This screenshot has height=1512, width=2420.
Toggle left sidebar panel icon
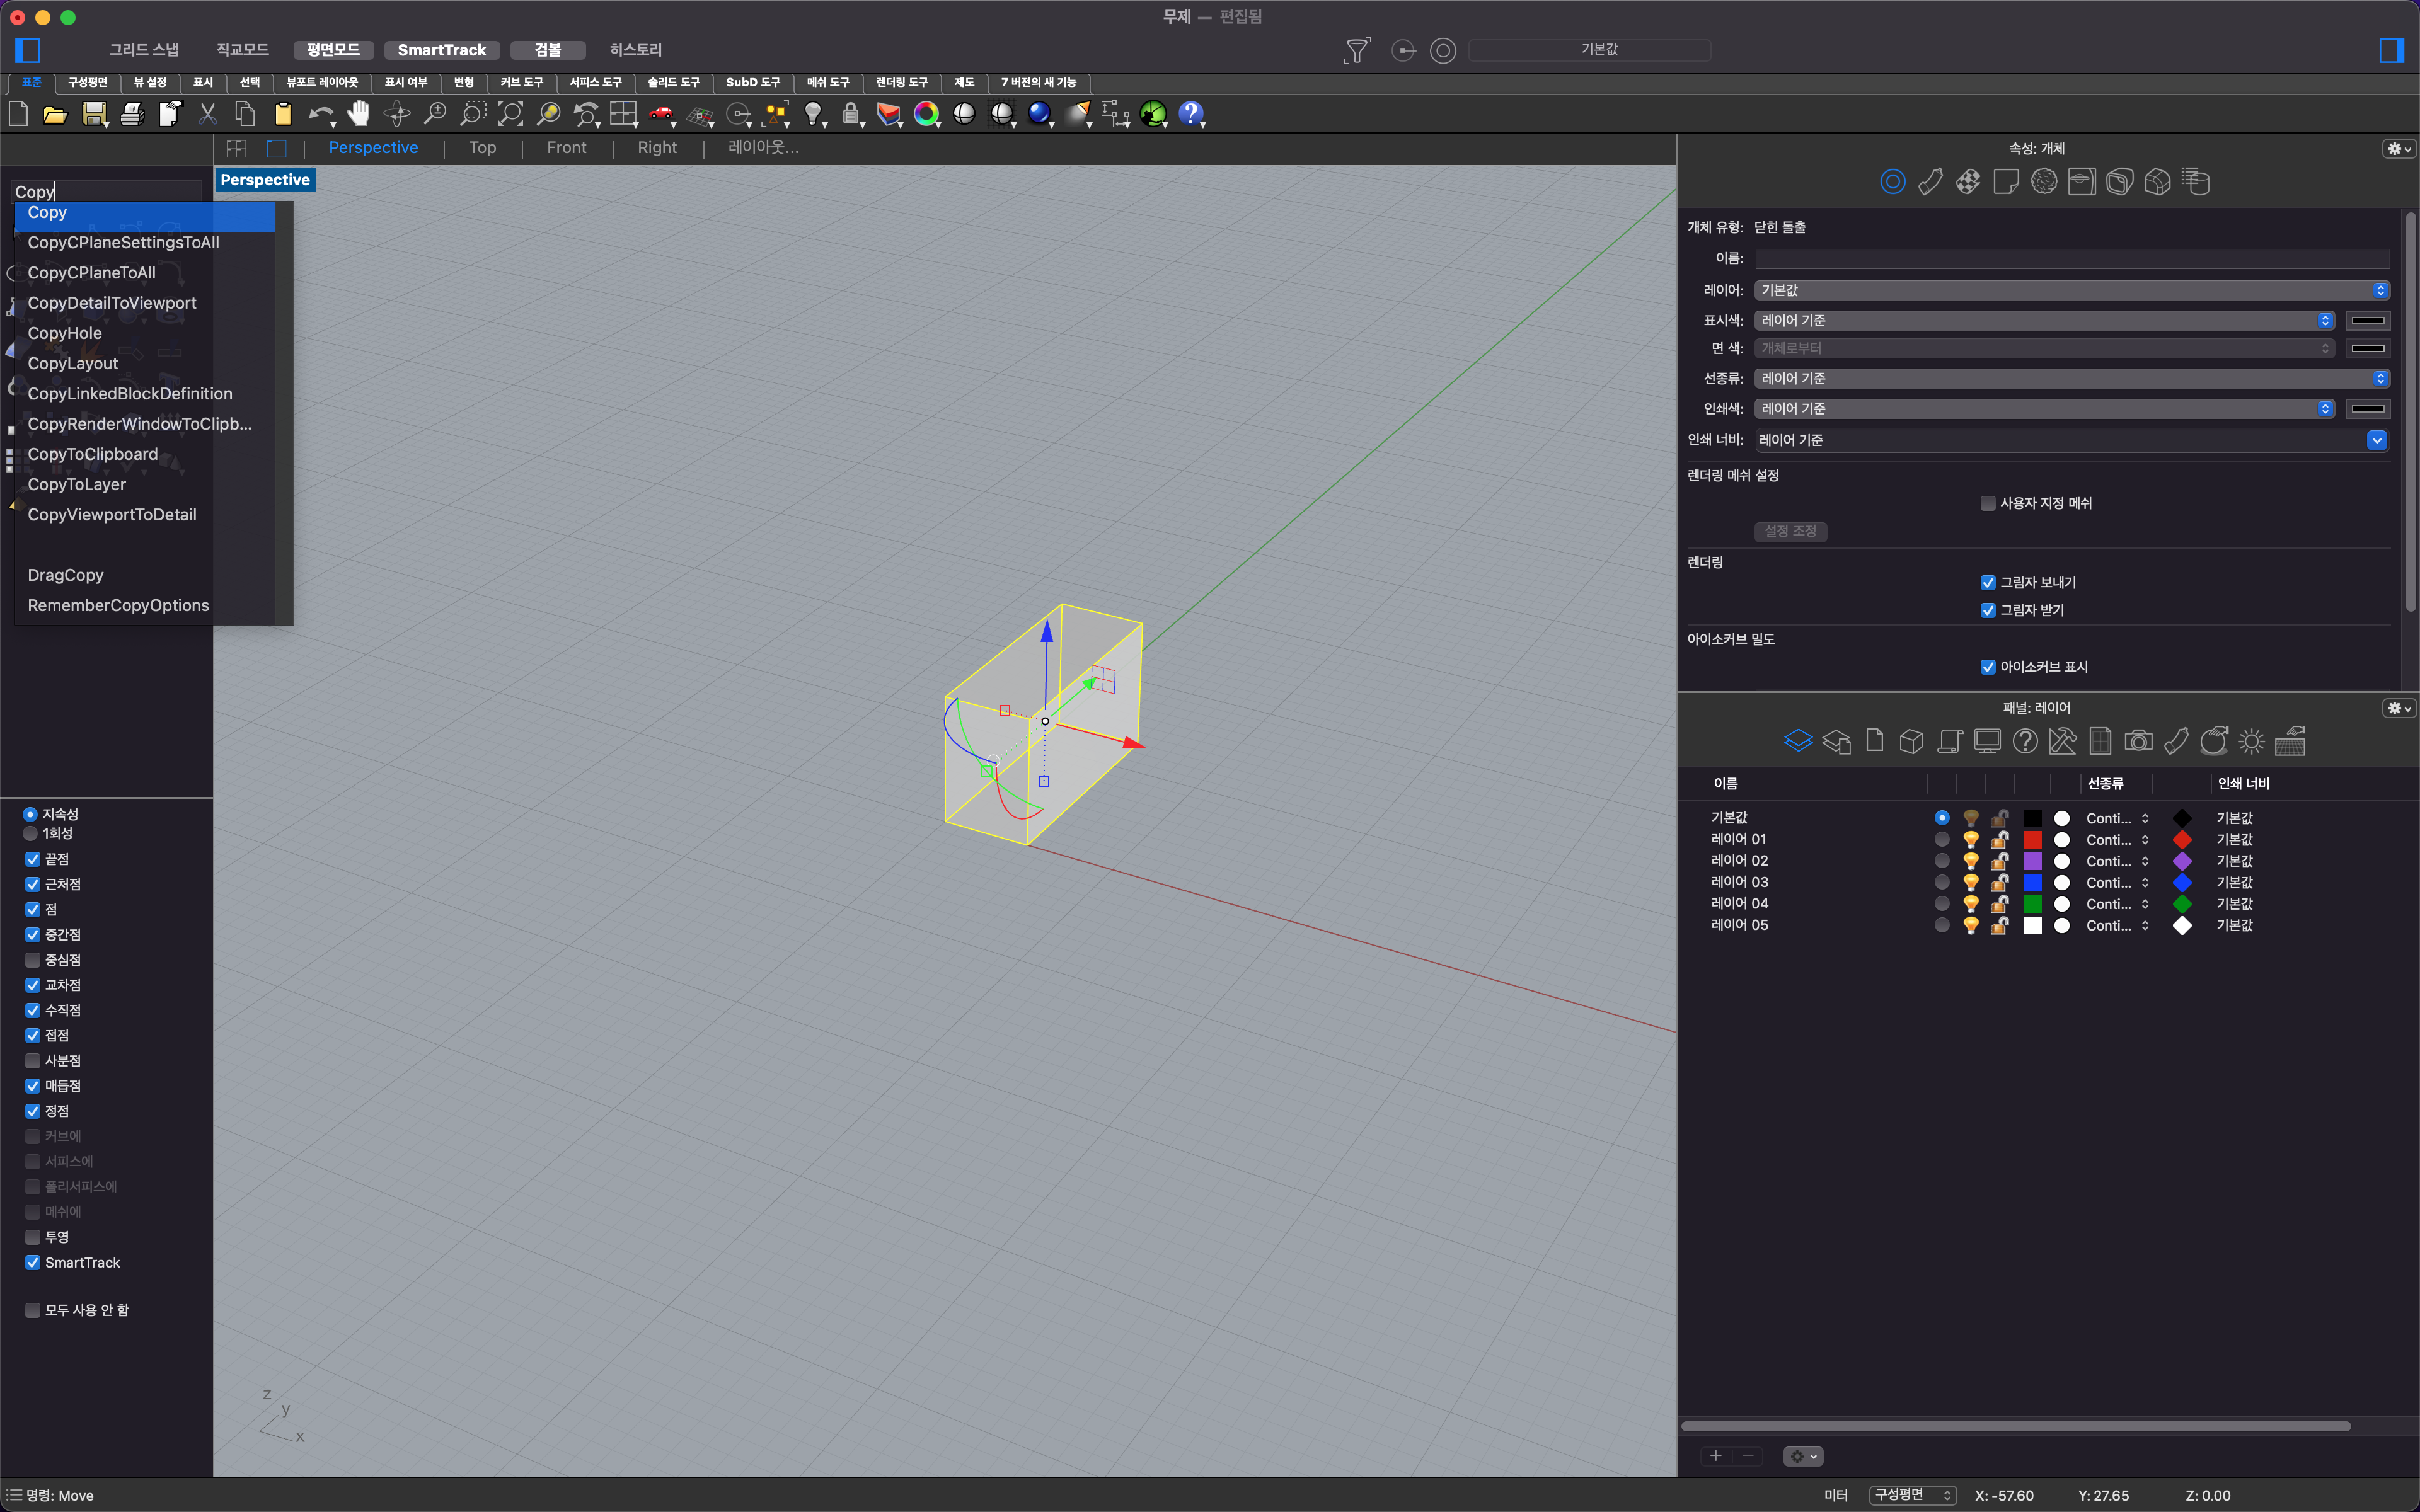[28, 50]
